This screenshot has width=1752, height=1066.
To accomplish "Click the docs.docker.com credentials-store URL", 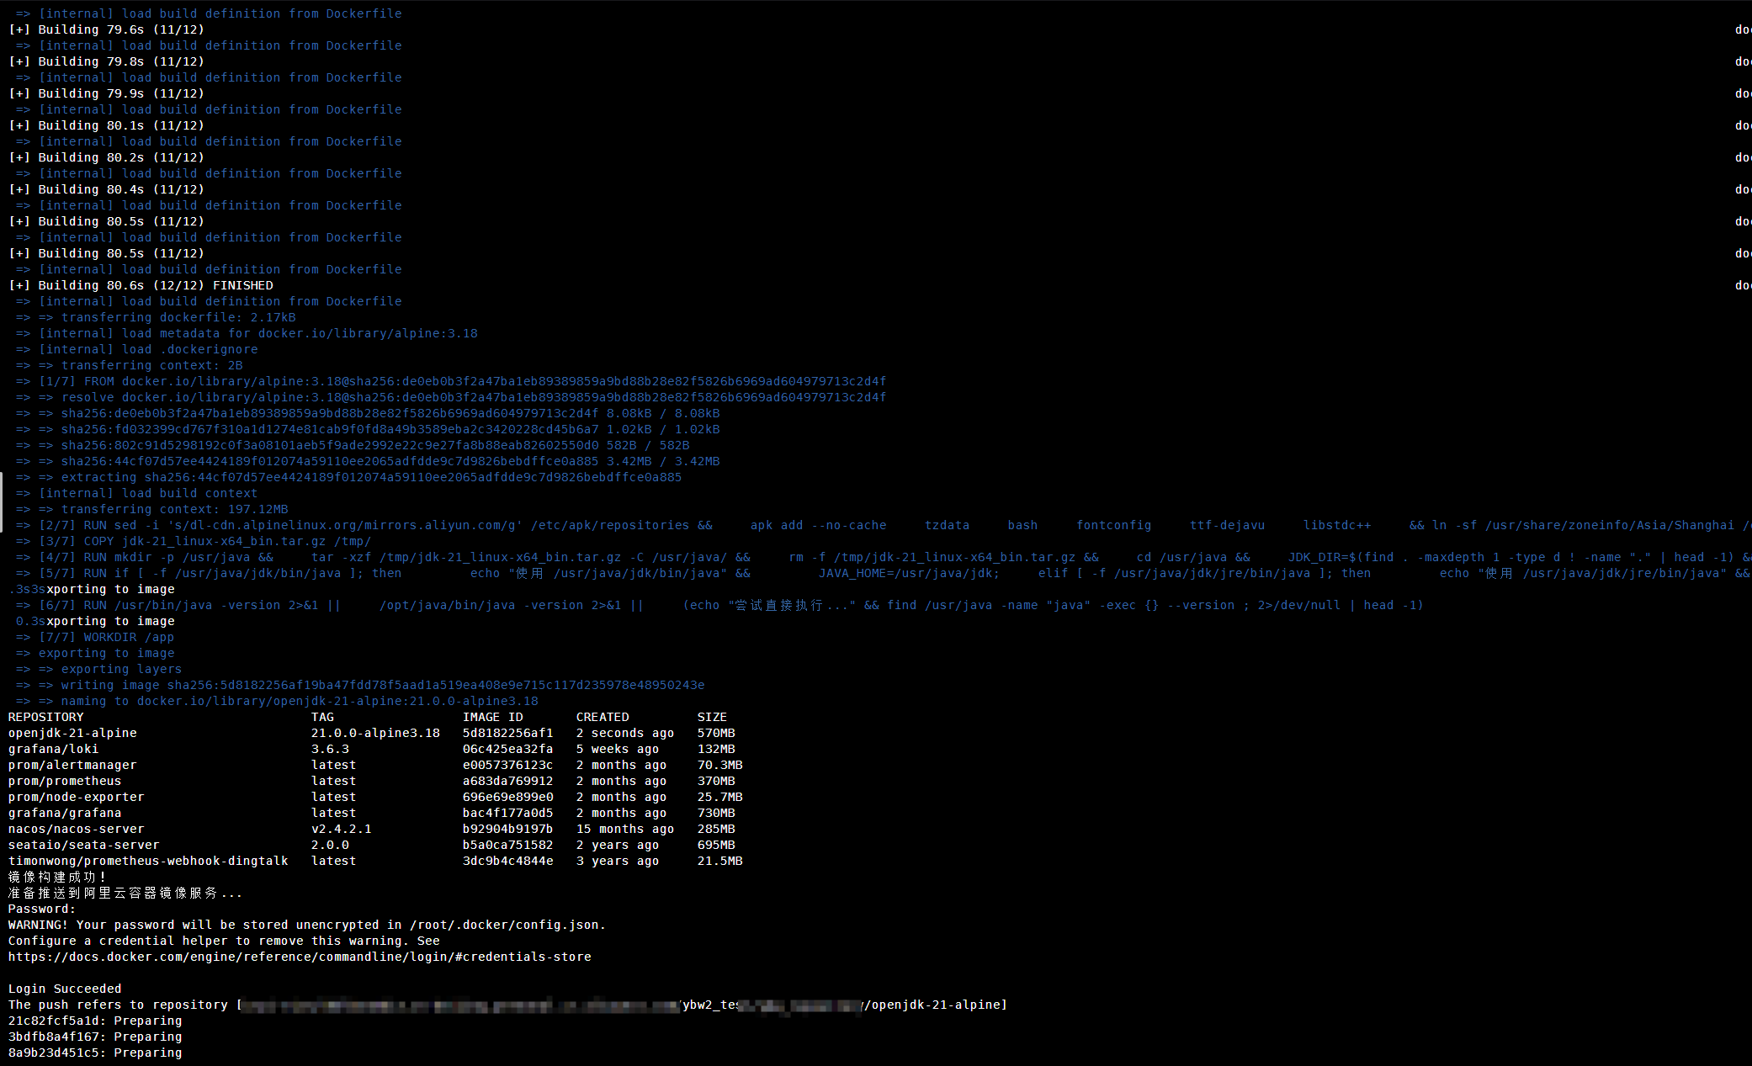I will pyautogui.click(x=300, y=957).
